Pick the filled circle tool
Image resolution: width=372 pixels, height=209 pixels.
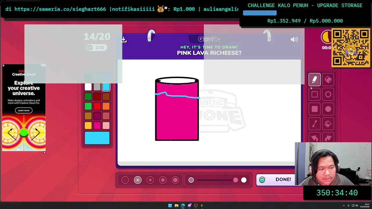[x=328, y=109]
